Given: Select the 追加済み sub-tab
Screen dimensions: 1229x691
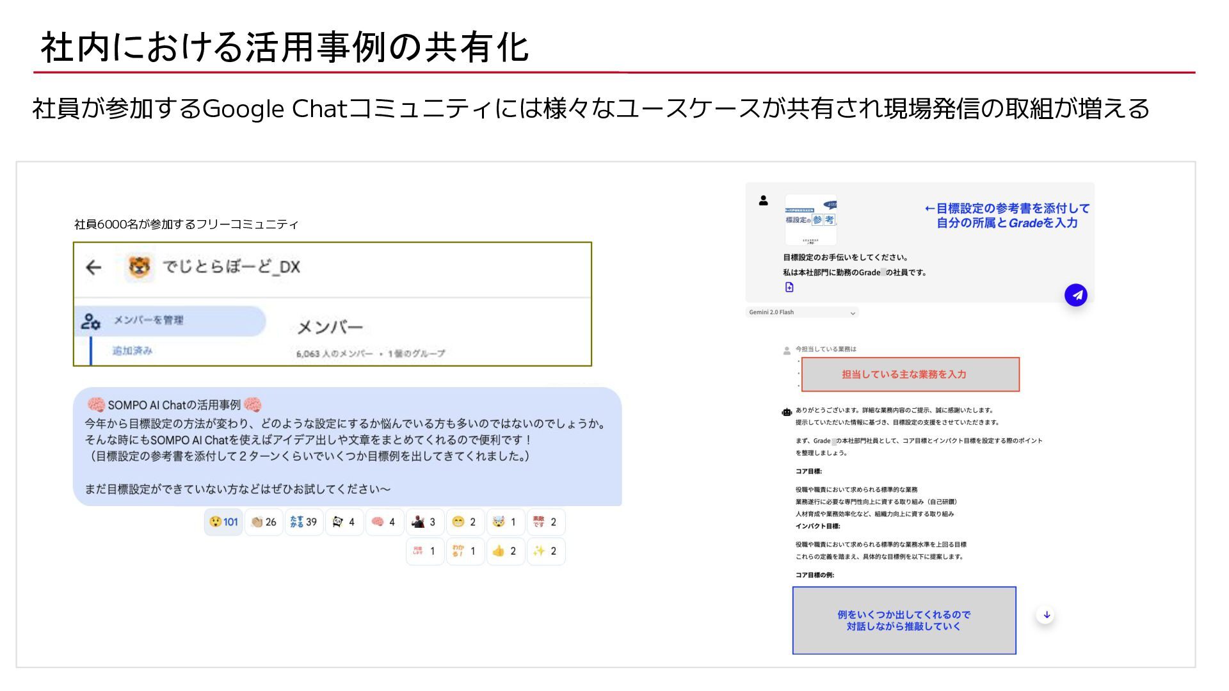Looking at the screenshot, I should tap(133, 351).
